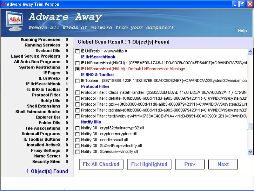Image resolution: width=254 pixels, height=191 pixels.
Task: Check Notify Dll ScCertProp checkbox
Action: (77, 146)
